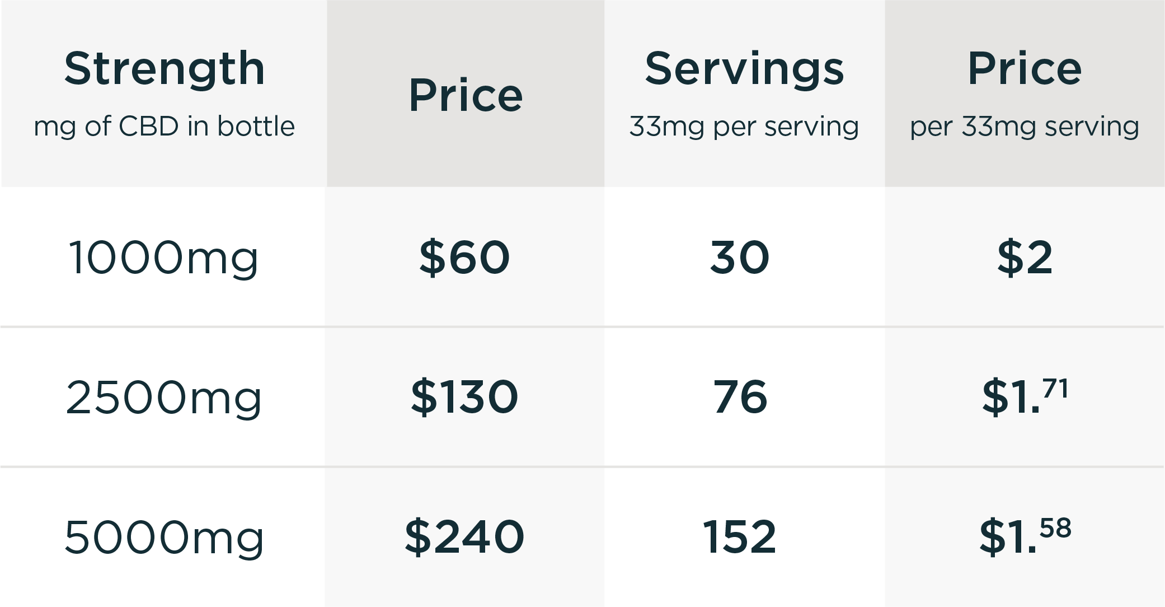This screenshot has width=1165, height=607.
Task: Choose the 2500mg strength cell
Action: [163, 398]
